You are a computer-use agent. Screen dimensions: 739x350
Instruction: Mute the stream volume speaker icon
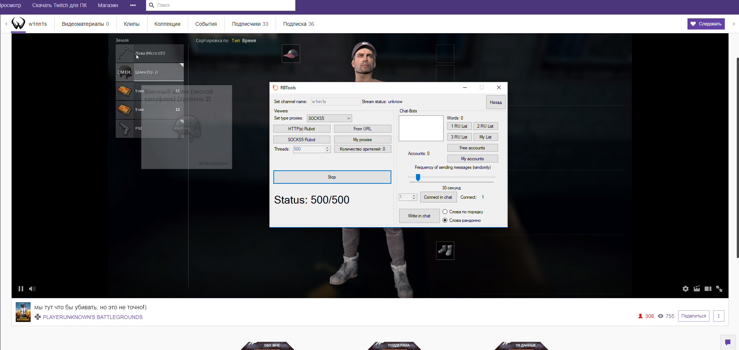point(32,289)
